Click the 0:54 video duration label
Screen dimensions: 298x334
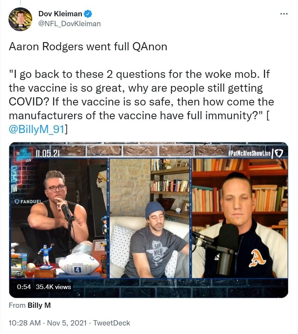tap(24, 287)
